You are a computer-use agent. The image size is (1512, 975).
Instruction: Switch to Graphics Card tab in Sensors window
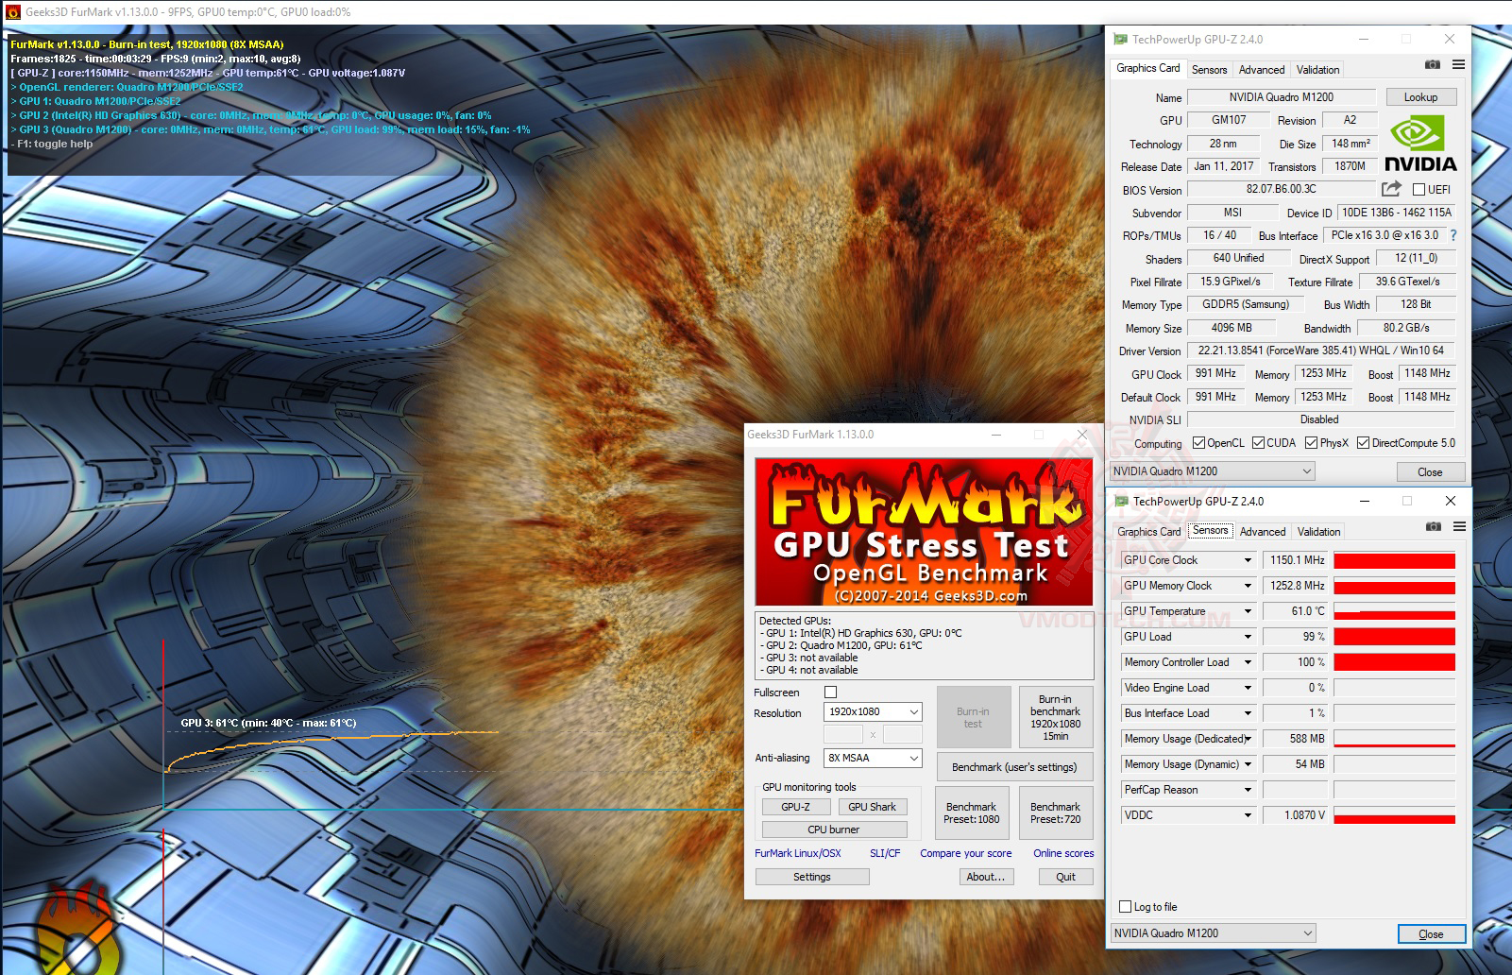pyautogui.click(x=1148, y=532)
